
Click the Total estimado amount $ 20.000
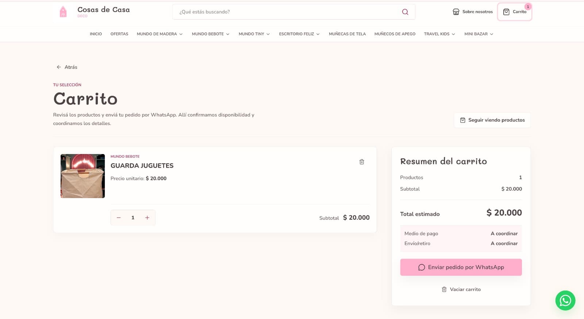pyautogui.click(x=504, y=213)
